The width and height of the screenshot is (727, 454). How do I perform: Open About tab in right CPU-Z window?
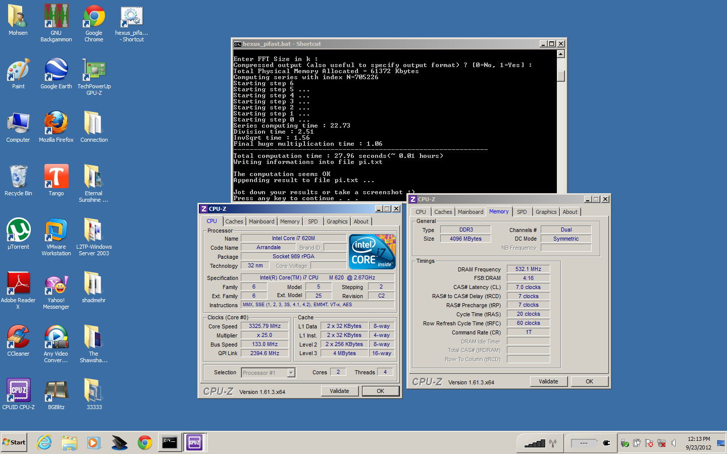click(570, 212)
